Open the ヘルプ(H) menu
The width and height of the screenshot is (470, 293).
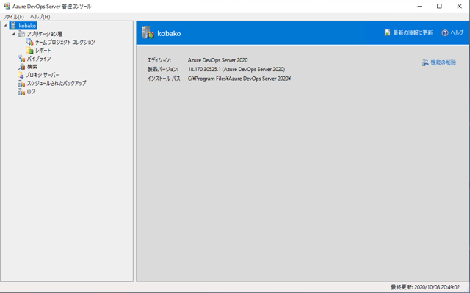point(40,17)
